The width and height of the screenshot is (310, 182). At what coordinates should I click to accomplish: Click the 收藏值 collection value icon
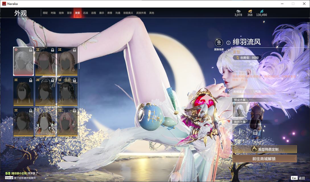[237, 58]
